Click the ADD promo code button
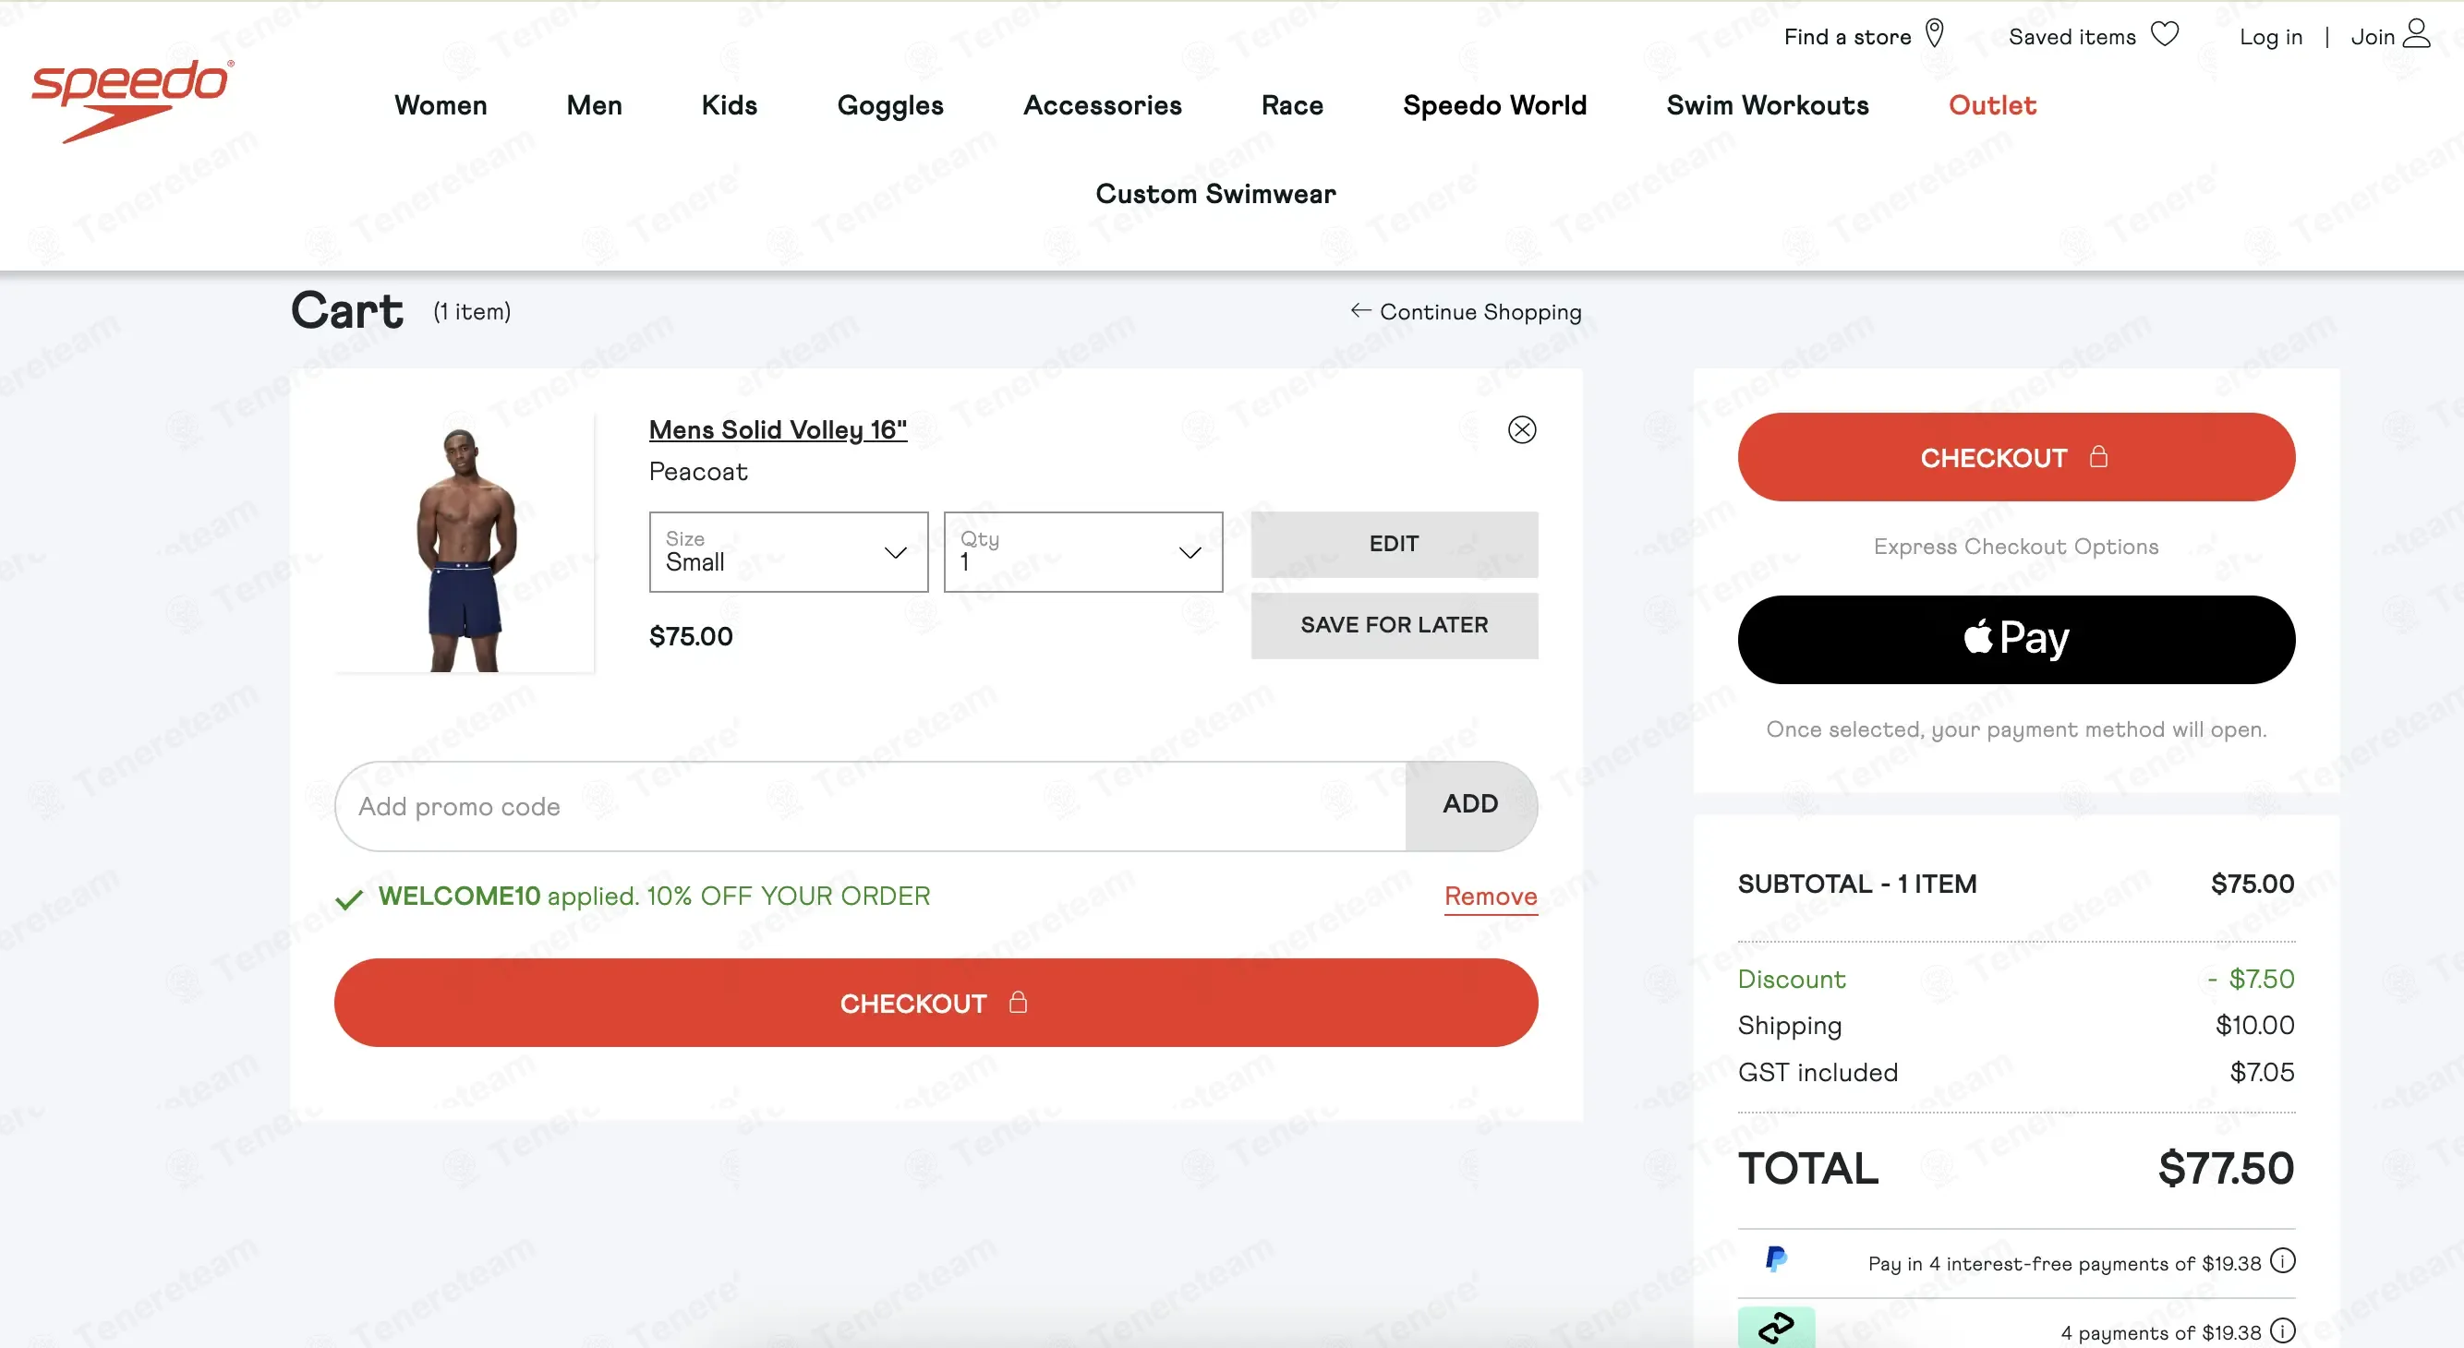 click(1471, 804)
